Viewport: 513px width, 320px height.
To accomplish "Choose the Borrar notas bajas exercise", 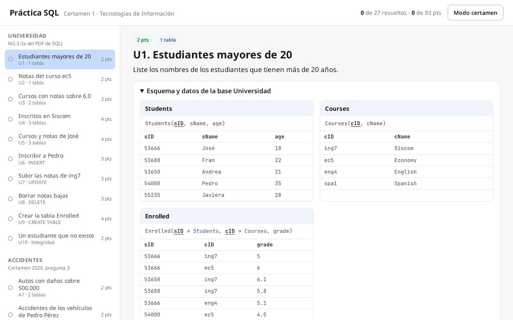I will (x=60, y=199).
